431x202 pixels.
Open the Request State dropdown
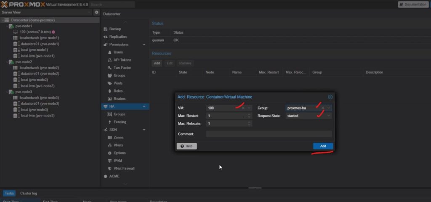tap(329, 116)
